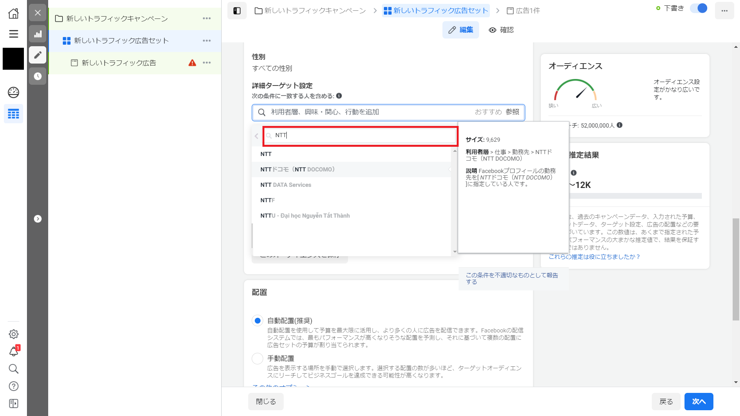Click the NTT search input box

tap(360, 136)
